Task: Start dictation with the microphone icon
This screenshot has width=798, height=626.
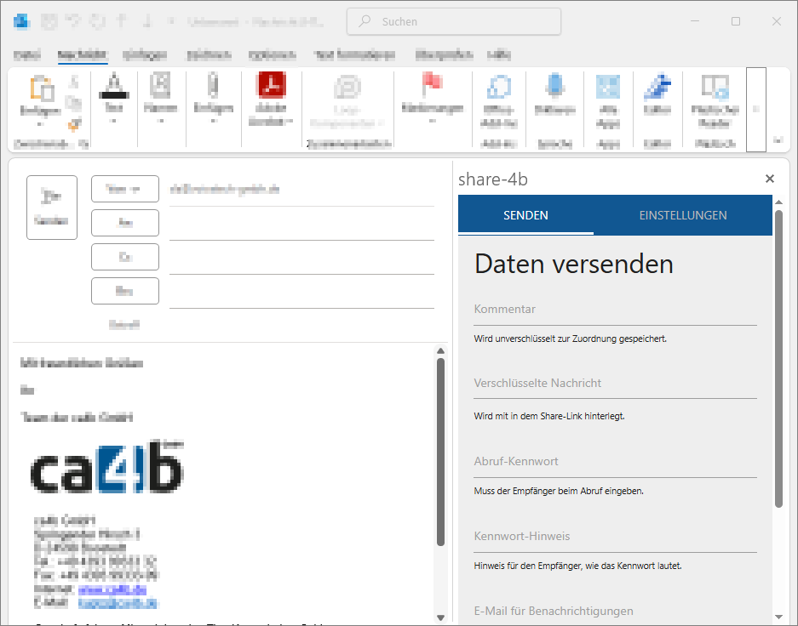Action: [x=555, y=86]
